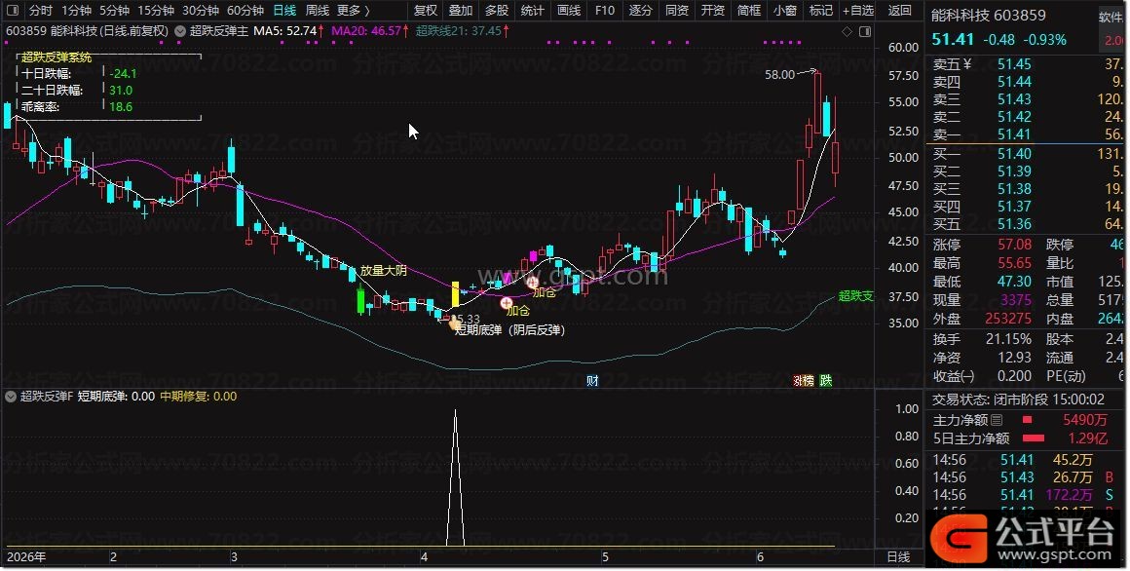
Task: Click the 卖二 price 51.42
Action: [x=1014, y=117]
